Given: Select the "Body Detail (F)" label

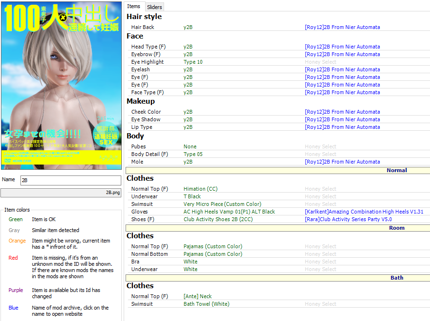Looking at the screenshot, I should (x=149, y=155).
